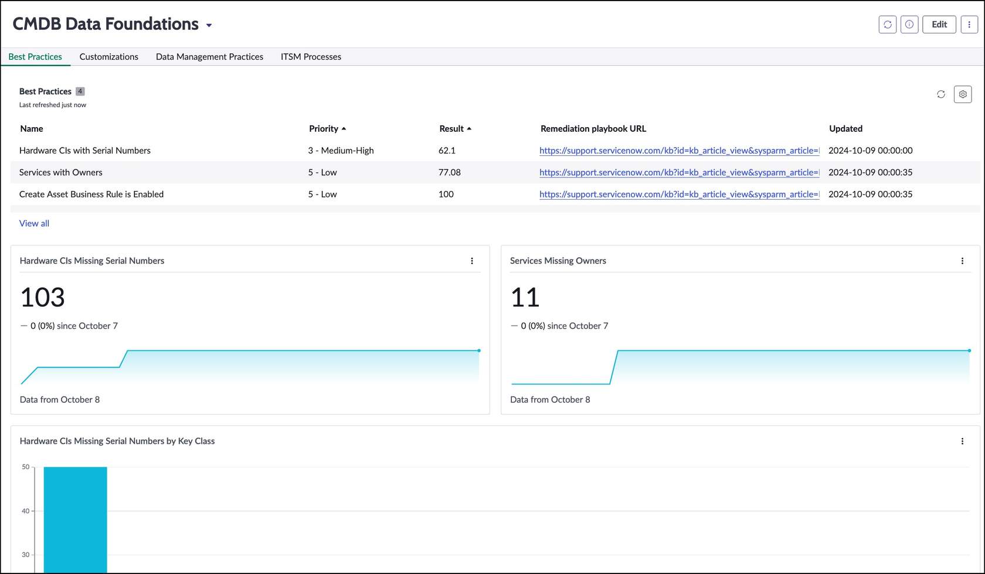
Task: Open the dashboard overflow kebab menu
Action: pos(969,25)
